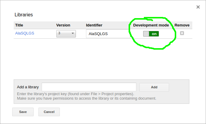Cancel the Libraries dialog
Screen dimensions: 206x124
[x=49, y=112]
